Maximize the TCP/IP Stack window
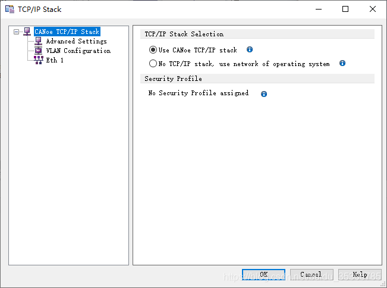387x288 pixels. (x=345, y=10)
